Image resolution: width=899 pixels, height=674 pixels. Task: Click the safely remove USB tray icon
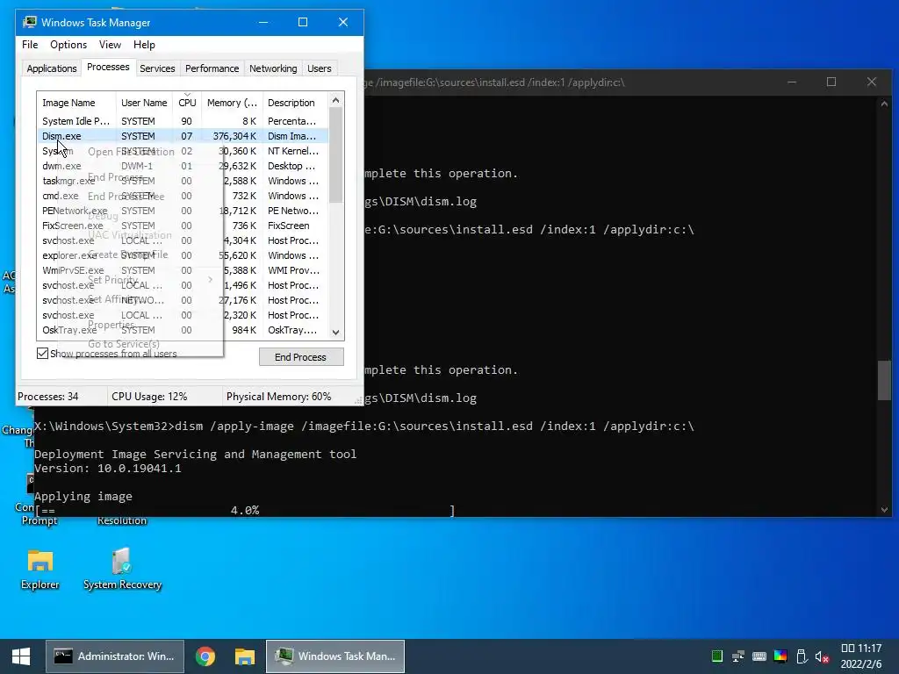click(x=802, y=656)
